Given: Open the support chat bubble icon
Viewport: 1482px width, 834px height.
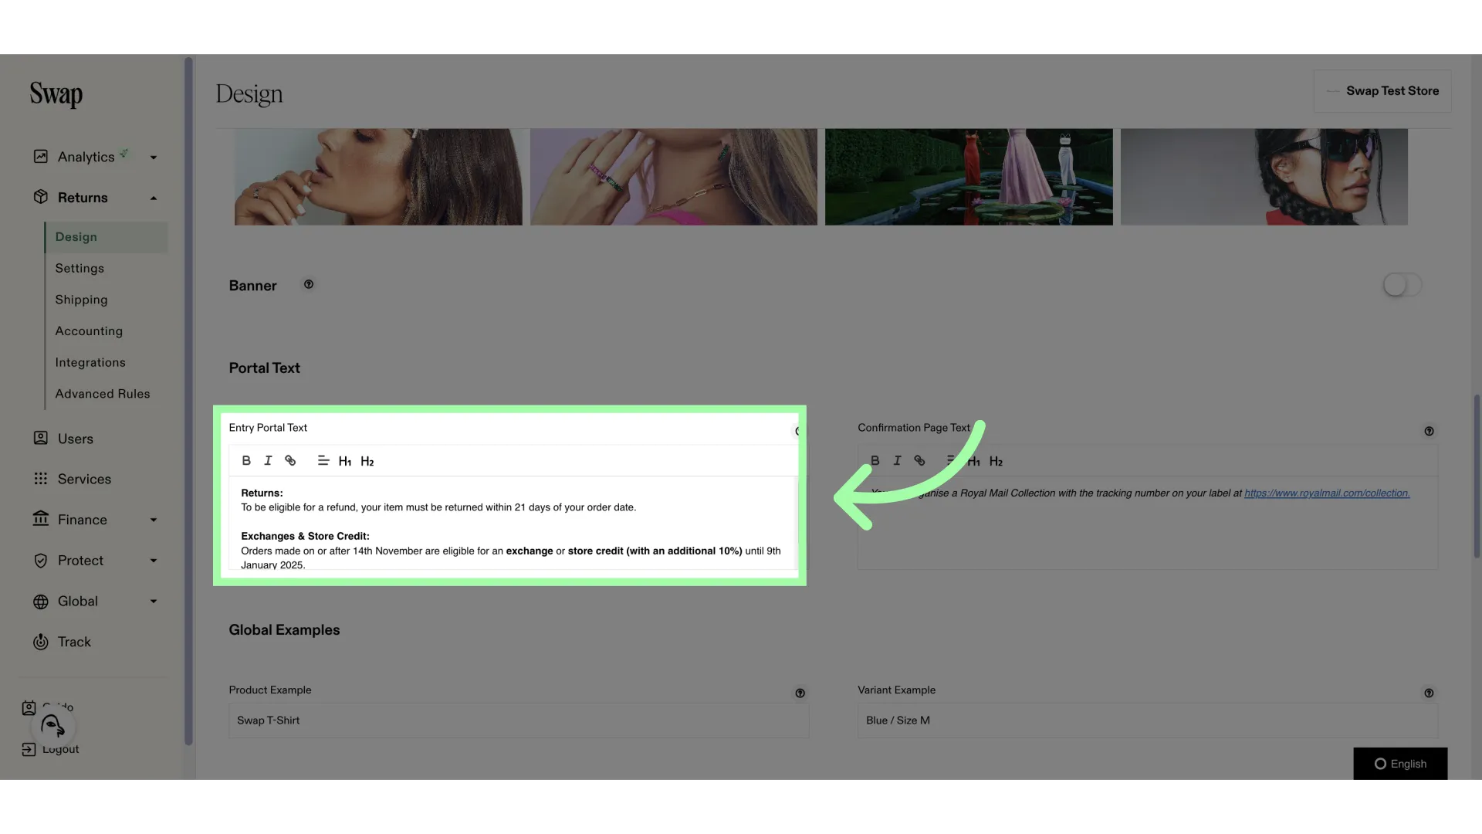Looking at the screenshot, I should (52, 726).
